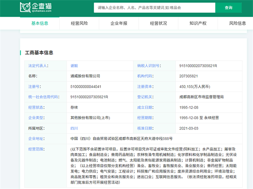Screen dimensions: 253x189
Task: Select the 企业年报 tab
Action: point(118,23)
